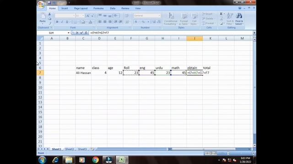The width and height of the screenshot is (293, 164).
Task: Open the Name Box dropdown arrow
Action: [69, 33]
